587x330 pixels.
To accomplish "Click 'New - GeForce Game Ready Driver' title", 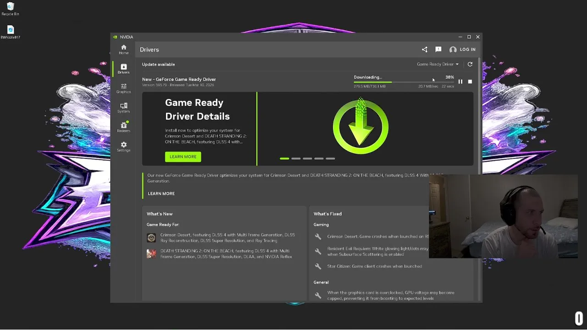I will point(179,79).
